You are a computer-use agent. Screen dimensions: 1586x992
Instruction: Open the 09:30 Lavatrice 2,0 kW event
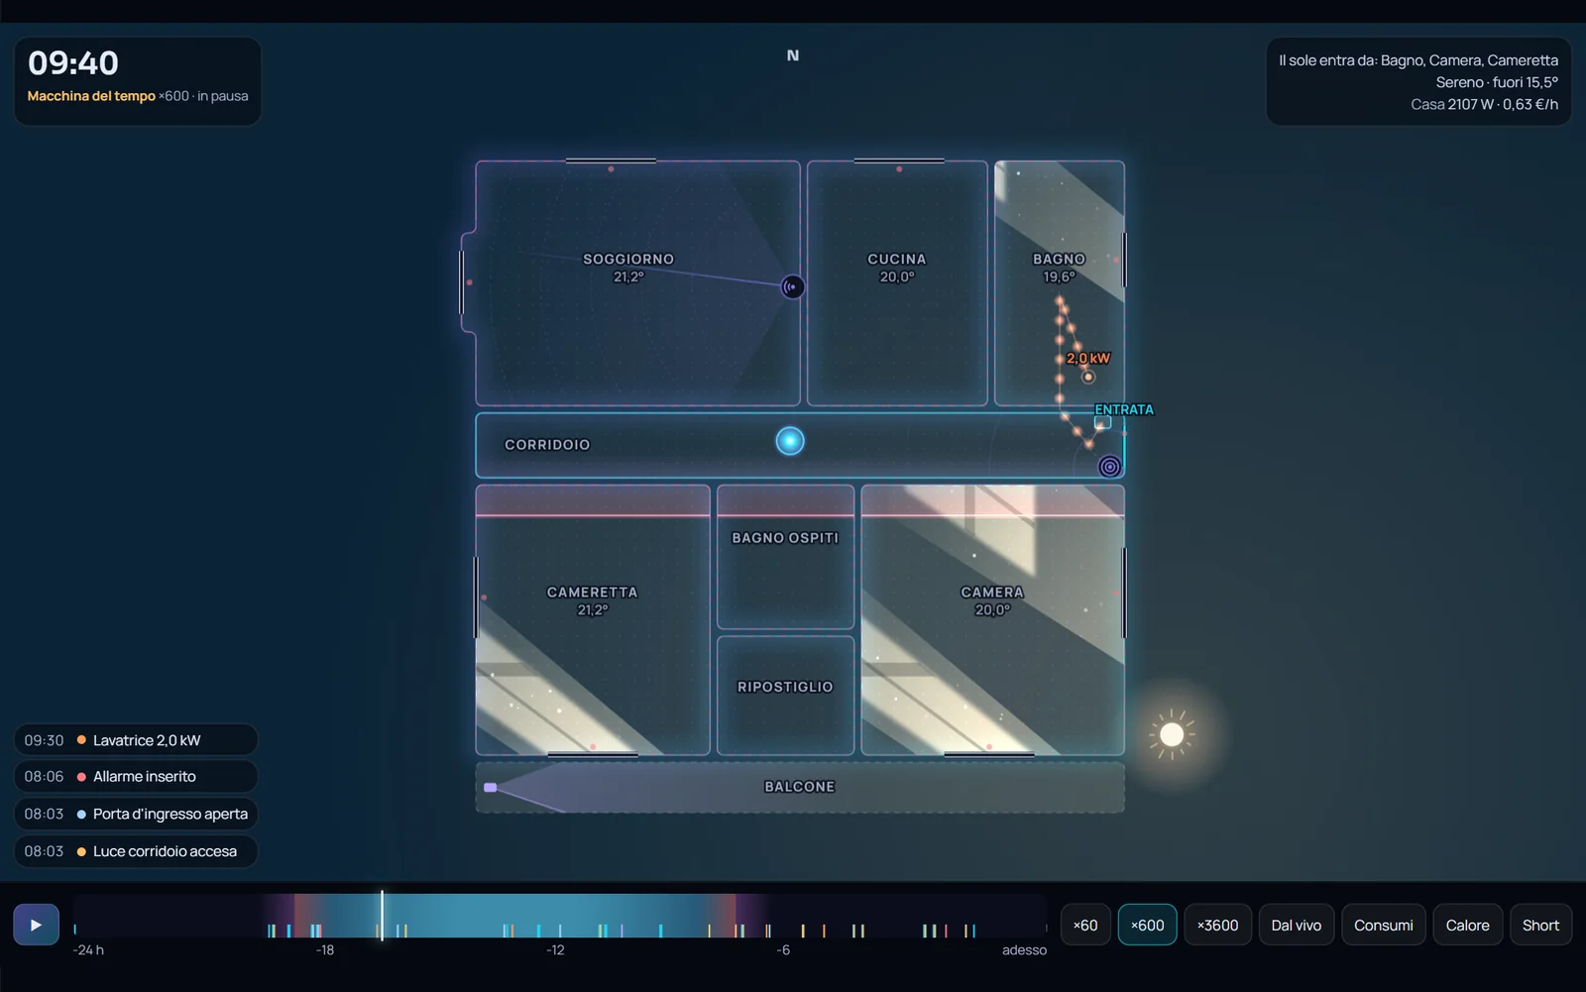point(136,740)
